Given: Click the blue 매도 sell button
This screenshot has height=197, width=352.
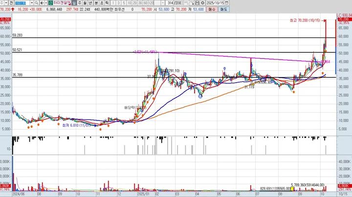Looking at the screenshot, I should tap(224, 9).
